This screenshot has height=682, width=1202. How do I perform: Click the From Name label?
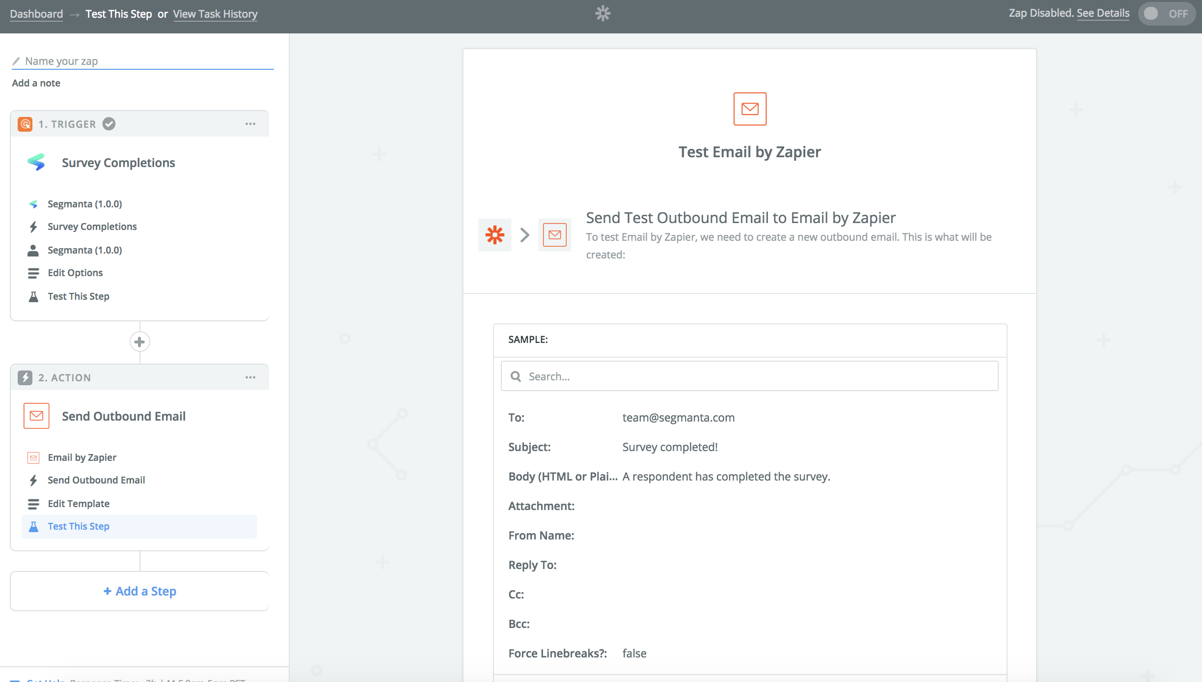click(541, 536)
